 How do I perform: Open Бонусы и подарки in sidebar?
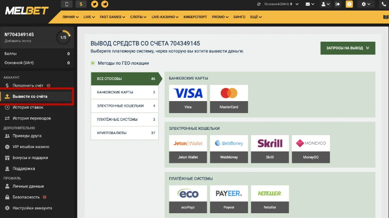point(37,158)
